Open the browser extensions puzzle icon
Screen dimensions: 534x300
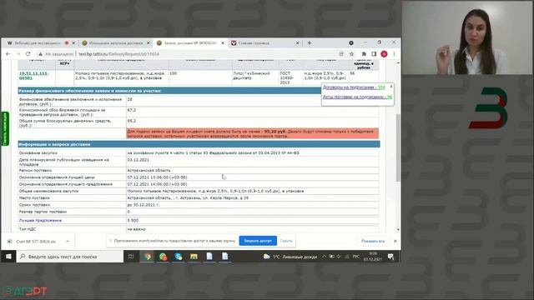tap(364, 53)
